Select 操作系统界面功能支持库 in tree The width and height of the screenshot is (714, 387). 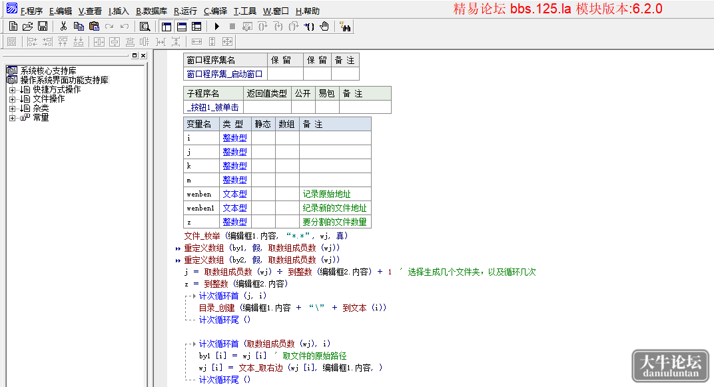coord(64,80)
